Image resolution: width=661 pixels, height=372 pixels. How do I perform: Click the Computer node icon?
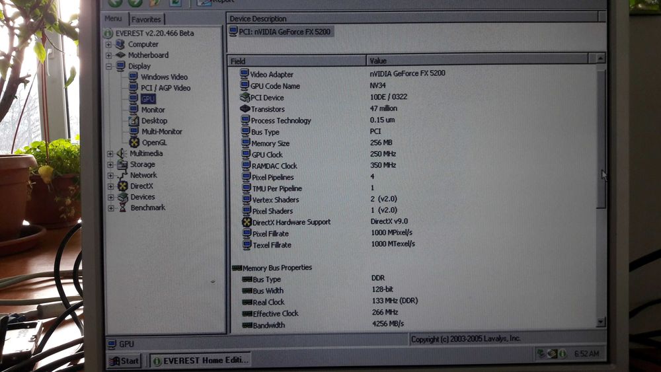pyautogui.click(x=120, y=44)
